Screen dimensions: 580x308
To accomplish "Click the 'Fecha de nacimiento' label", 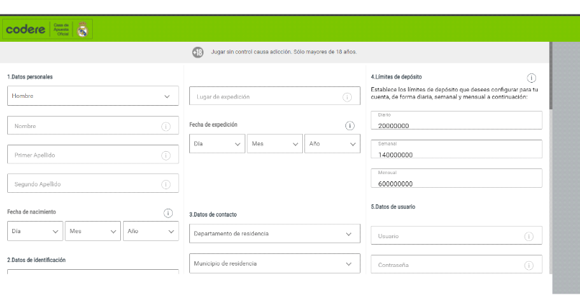I will click(32, 212).
